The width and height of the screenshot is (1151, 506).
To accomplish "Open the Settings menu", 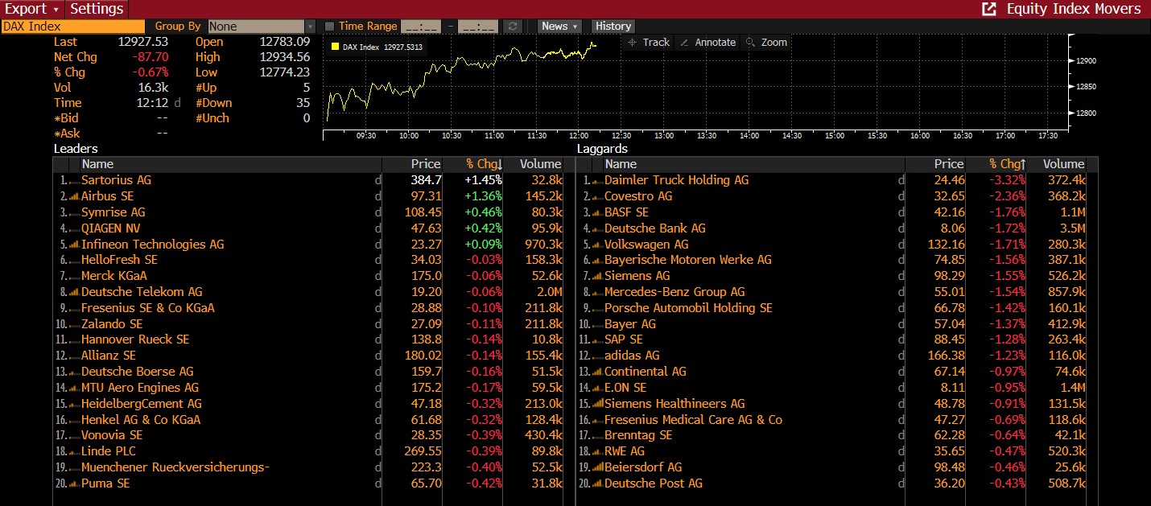I will pyautogui.click(x=97, y=9).
